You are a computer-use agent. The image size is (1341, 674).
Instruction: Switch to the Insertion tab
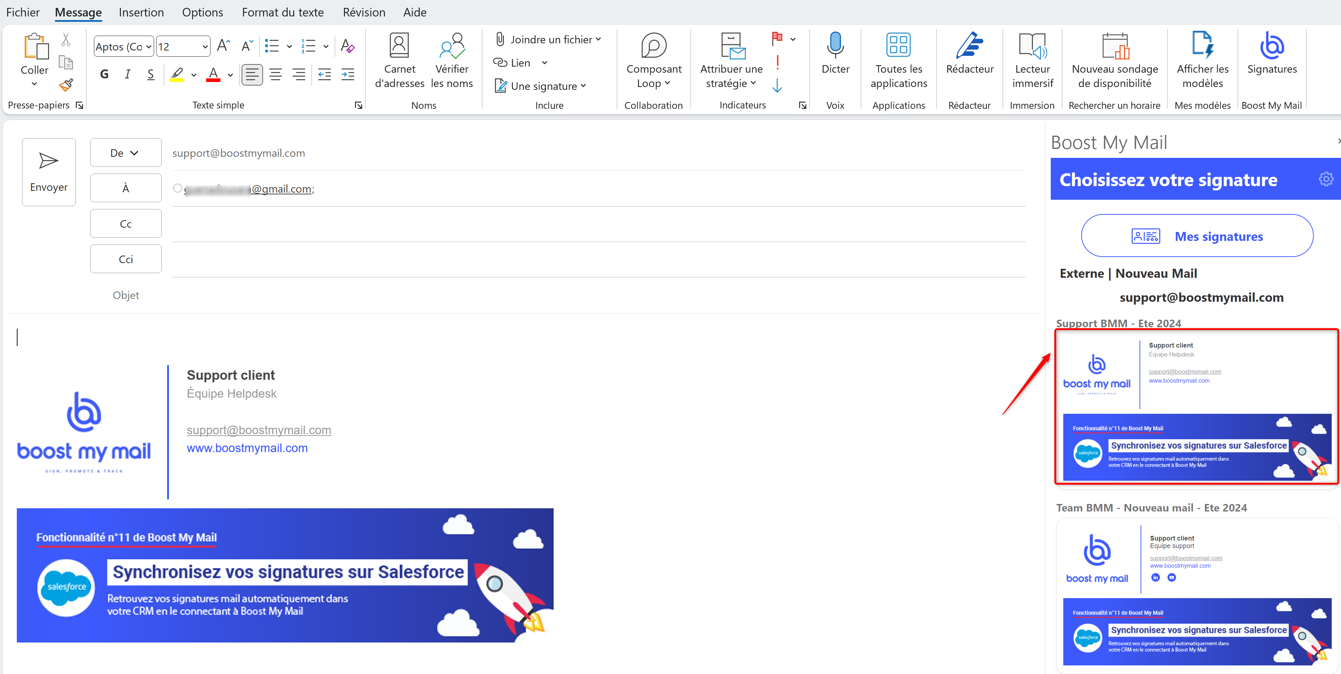click(x=141, y=12)
